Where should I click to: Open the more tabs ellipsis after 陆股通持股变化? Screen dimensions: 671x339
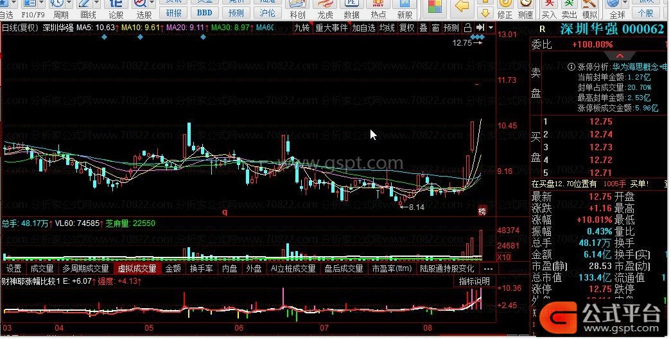488,269
